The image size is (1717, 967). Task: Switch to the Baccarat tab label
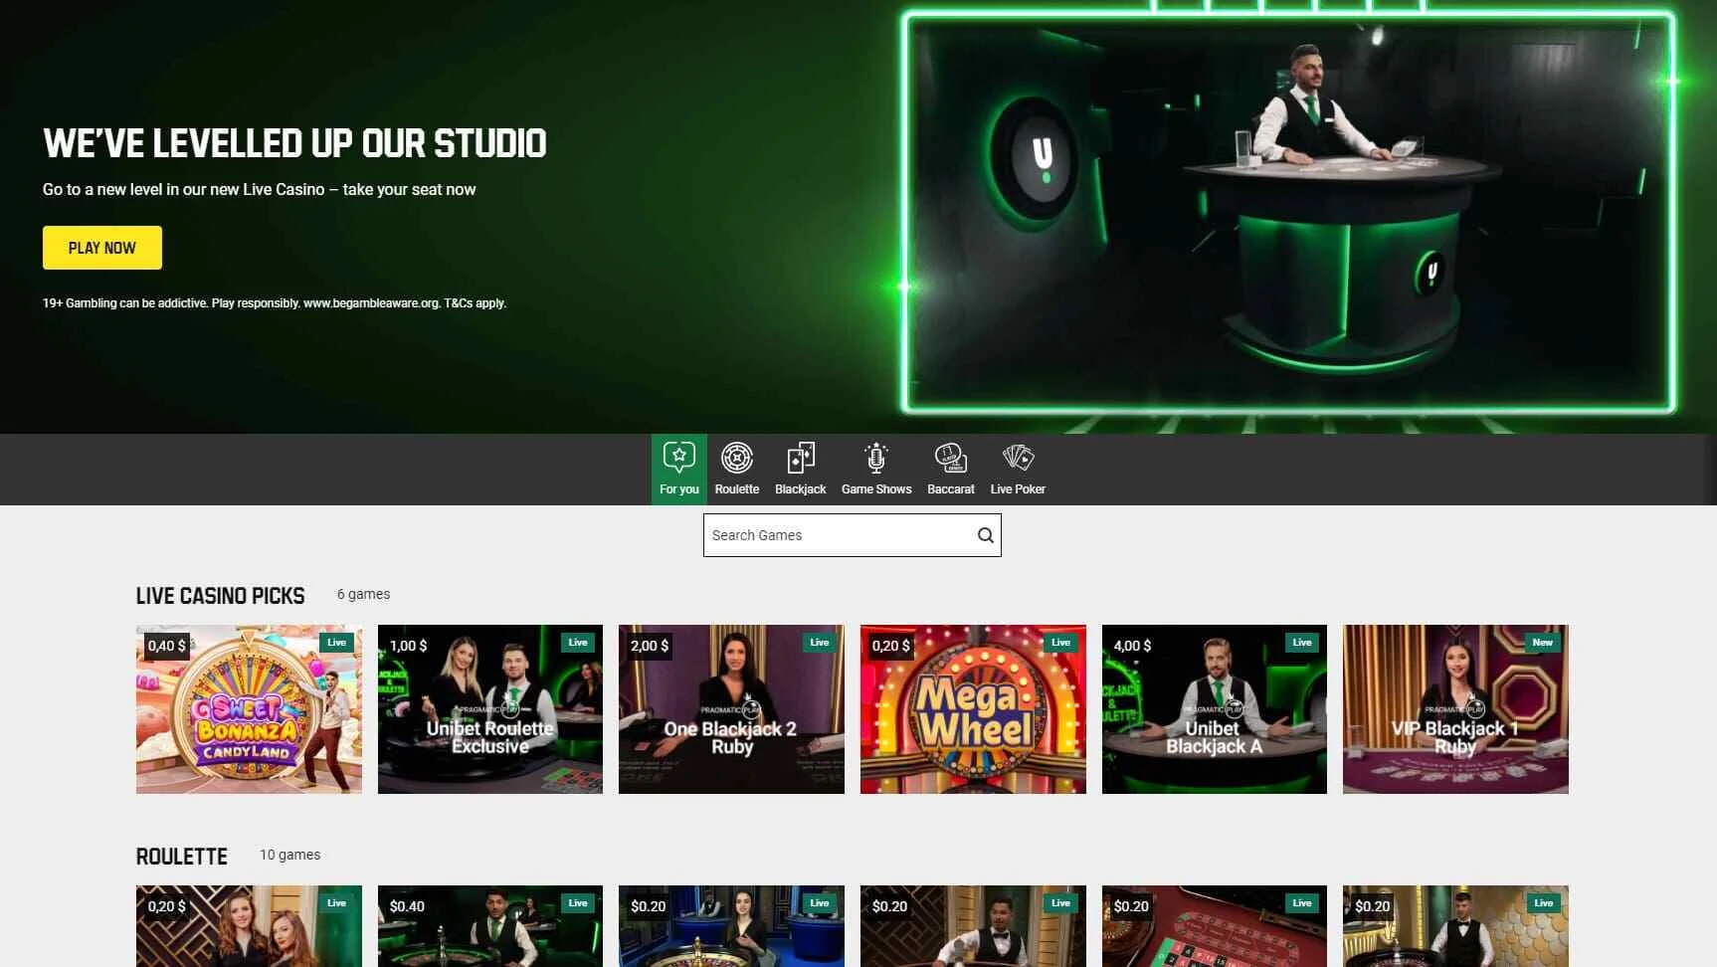coord(950,489)
